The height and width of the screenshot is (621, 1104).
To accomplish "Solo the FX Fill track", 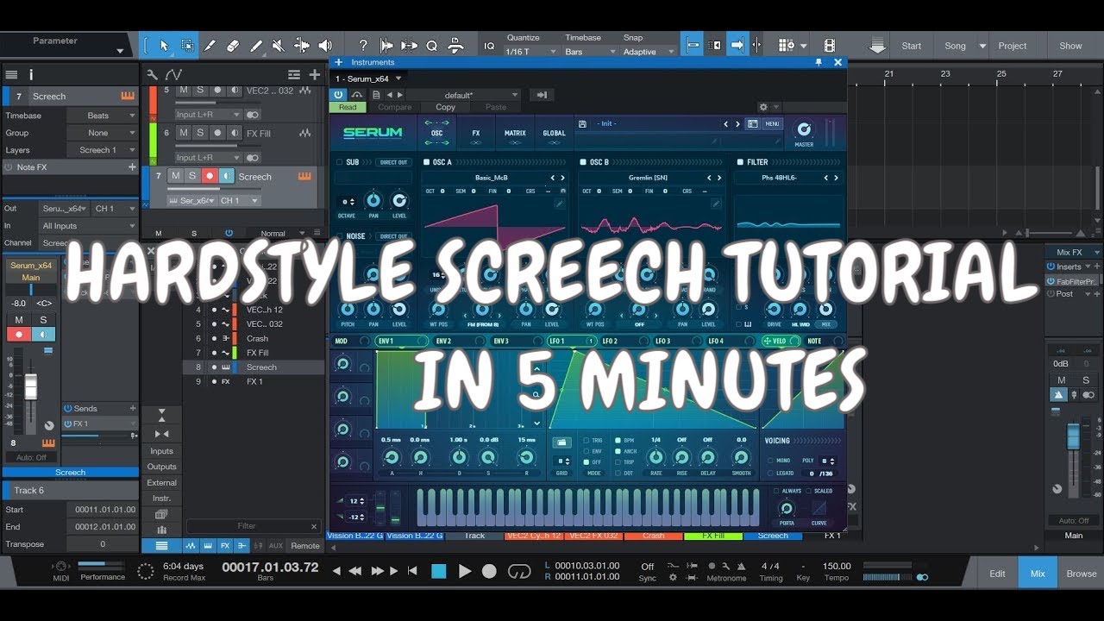I will pos(200,133).
